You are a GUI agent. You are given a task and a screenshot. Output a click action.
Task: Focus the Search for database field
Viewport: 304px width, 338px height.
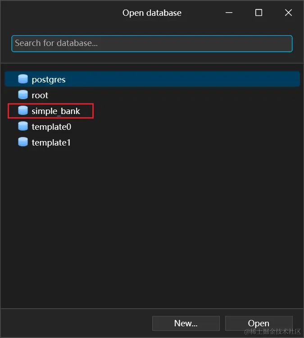pyautogui.click(x=152, y=44)
